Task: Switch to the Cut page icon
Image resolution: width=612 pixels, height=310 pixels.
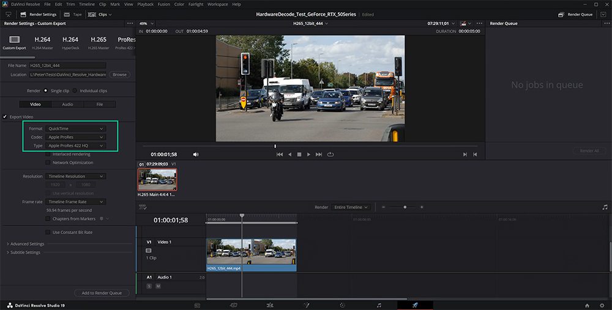Action: (233, 305)
